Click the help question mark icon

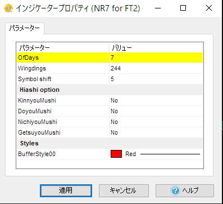click(x=175, y=190)
